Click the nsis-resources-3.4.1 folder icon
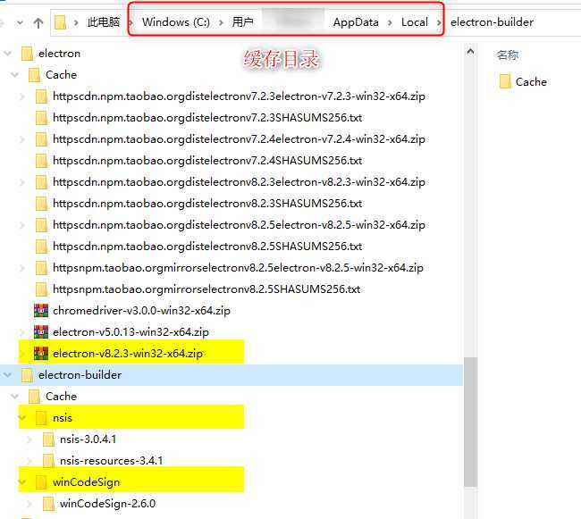 pos(48,461)
